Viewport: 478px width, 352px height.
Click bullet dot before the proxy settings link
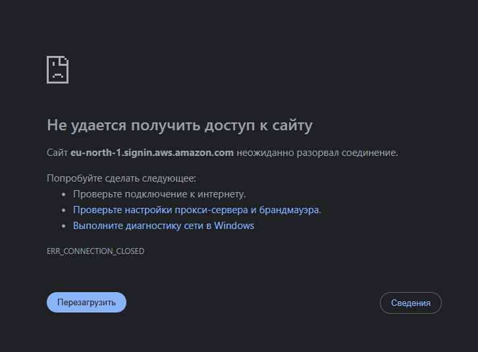[x=64, y=211]
